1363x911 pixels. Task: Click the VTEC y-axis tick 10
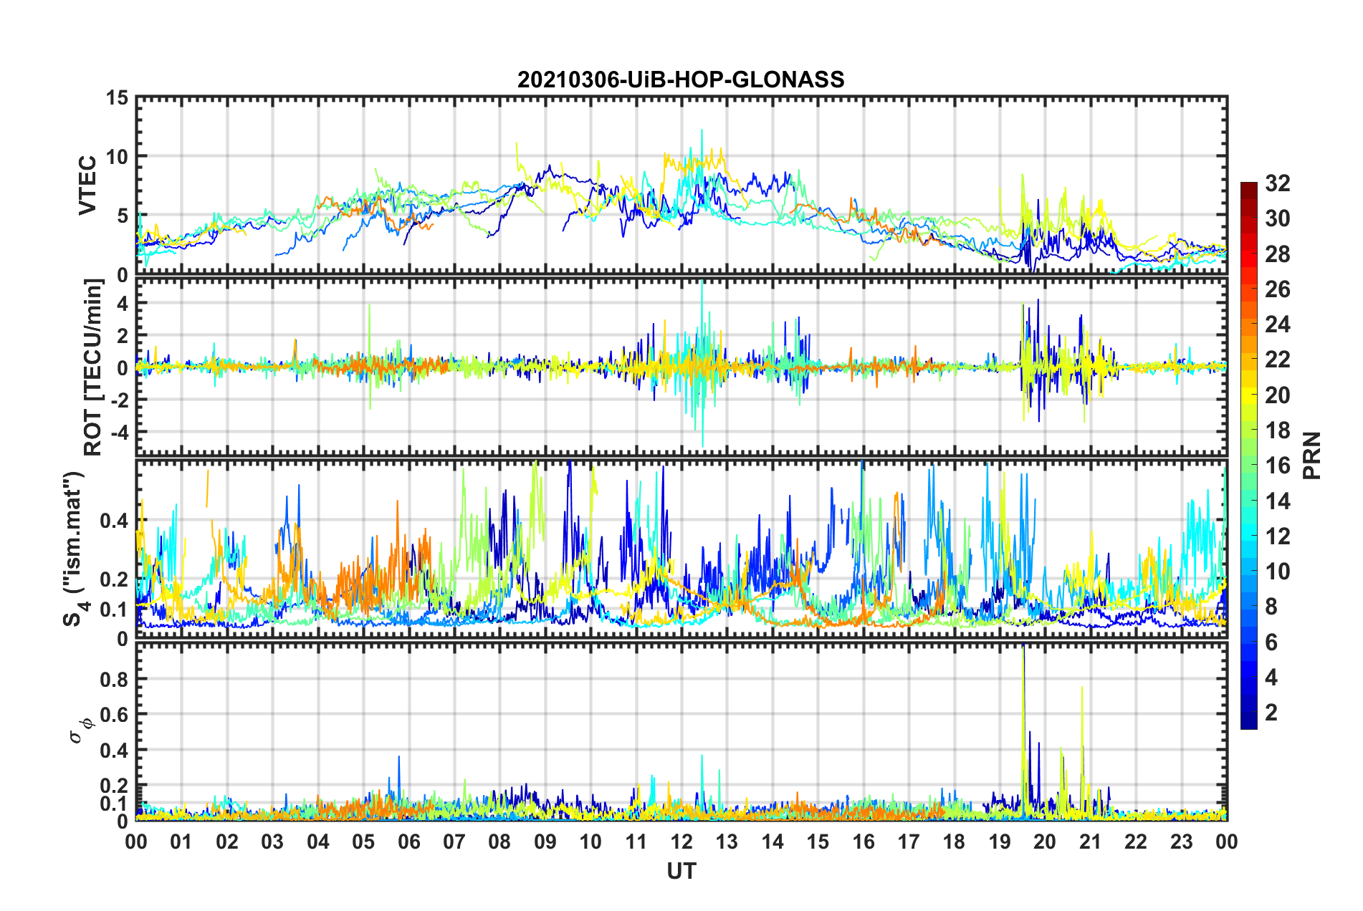click(x=118, y=157)
